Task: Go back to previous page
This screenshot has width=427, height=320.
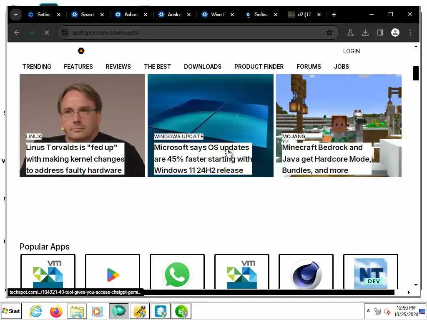Action: coord(17,32)
